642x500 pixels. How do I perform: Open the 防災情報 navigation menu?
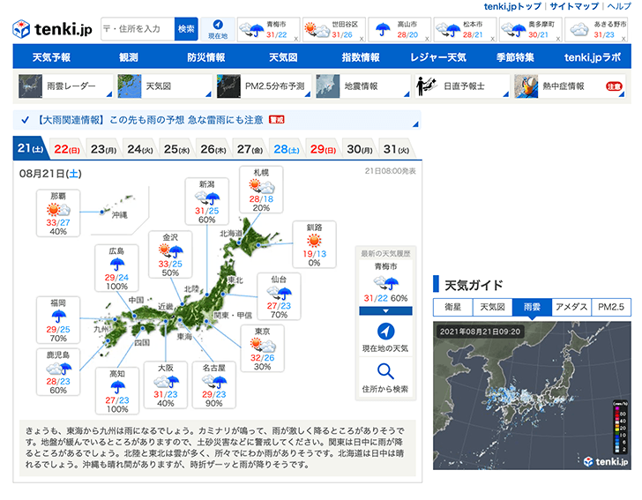click(205, 57)
